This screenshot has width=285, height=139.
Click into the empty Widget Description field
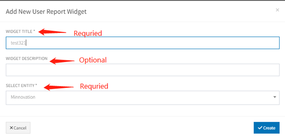(142, 70)
